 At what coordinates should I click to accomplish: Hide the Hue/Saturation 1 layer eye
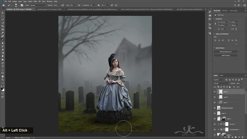click(x=215, y=130)
